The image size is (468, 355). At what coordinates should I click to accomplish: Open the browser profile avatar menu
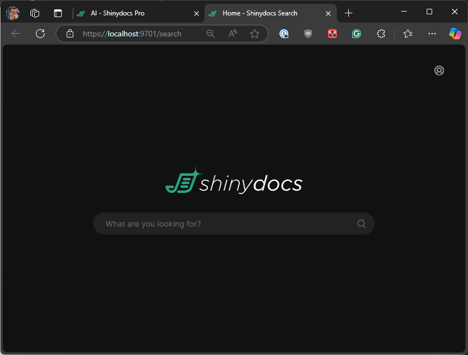(12, 13)
